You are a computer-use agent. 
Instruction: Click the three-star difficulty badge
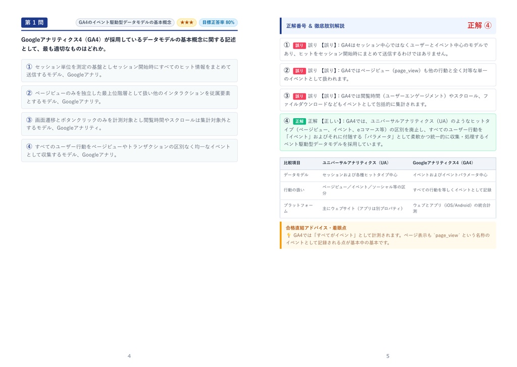(x=187, y=22)
